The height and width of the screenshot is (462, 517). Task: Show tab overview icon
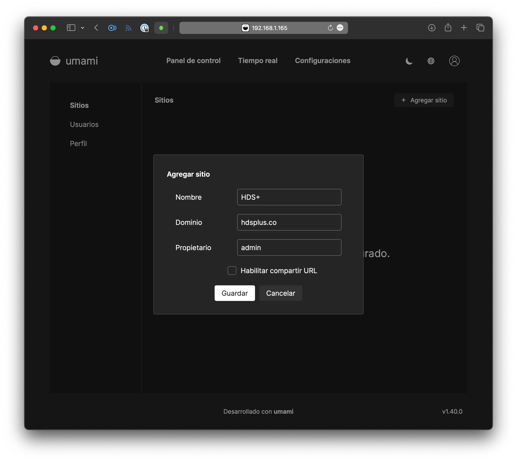[x=480, y=28]
